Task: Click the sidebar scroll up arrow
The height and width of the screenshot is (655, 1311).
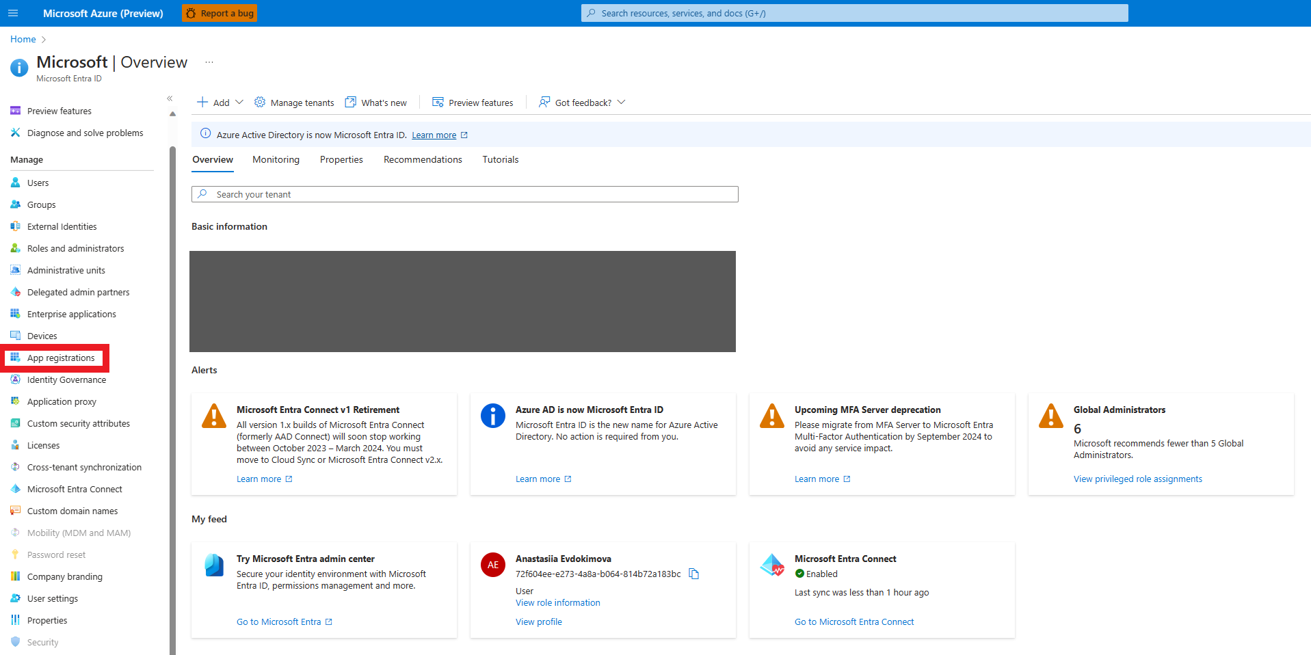Action: pos(172,114)
